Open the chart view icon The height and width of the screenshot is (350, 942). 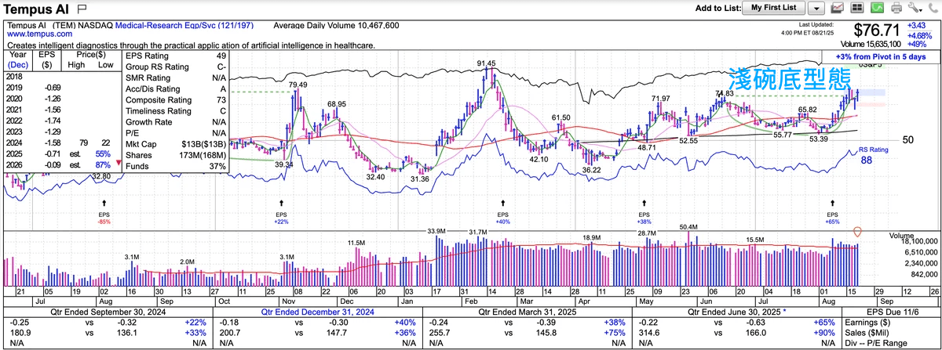pyautogui.click(x=838, y=8)
